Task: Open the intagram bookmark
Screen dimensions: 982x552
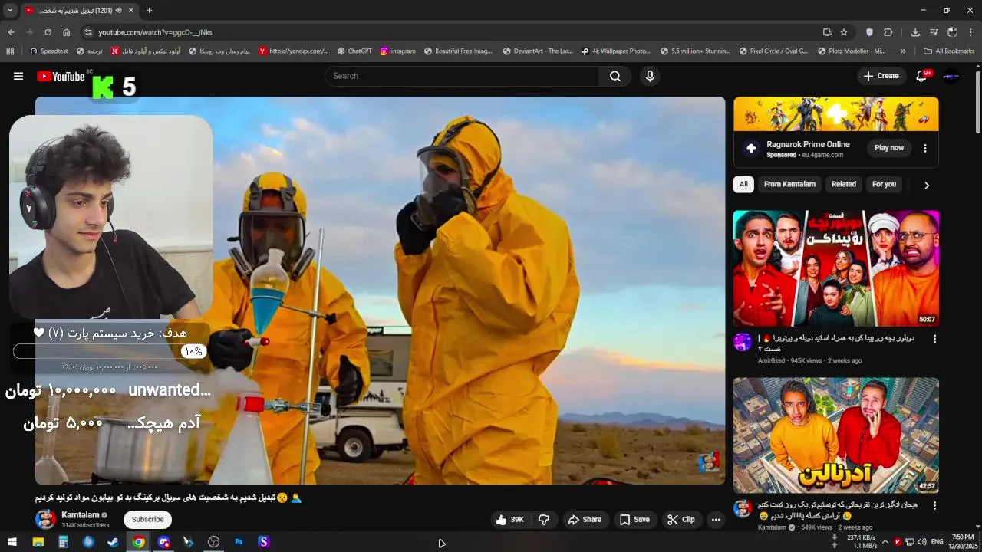Action: (x=397, y=51)
